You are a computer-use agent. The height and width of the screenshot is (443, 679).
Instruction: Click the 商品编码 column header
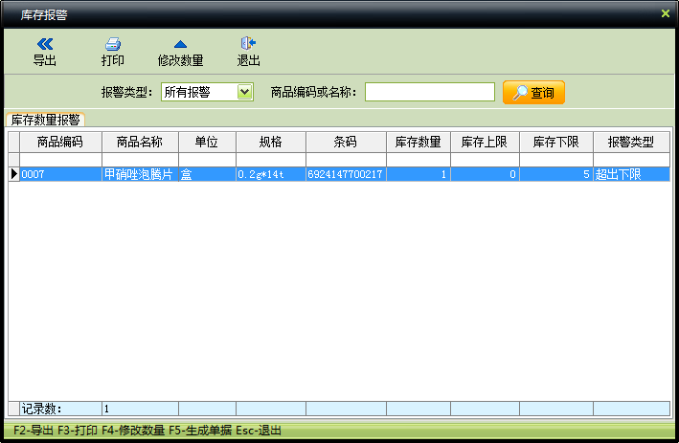pos(60,142)
